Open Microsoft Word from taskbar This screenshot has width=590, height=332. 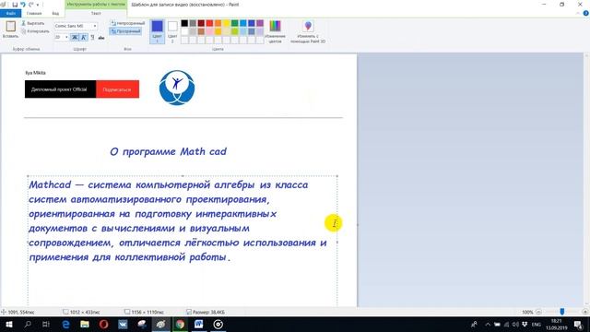tap(199, 324)
